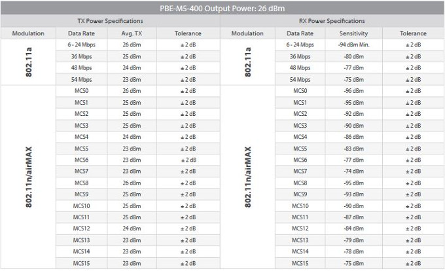Click the '-93 dBm' sensitivity cell
This screenshot has width=445, height=271.
click(x=353, y=194)
